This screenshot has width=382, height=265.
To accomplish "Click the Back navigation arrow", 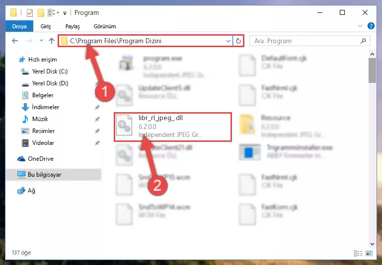I will [15, 41].
